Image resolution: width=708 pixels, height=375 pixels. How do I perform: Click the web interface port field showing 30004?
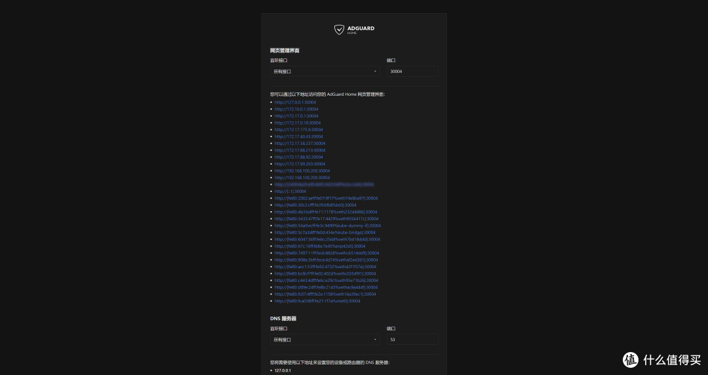(x=412, y=71)
